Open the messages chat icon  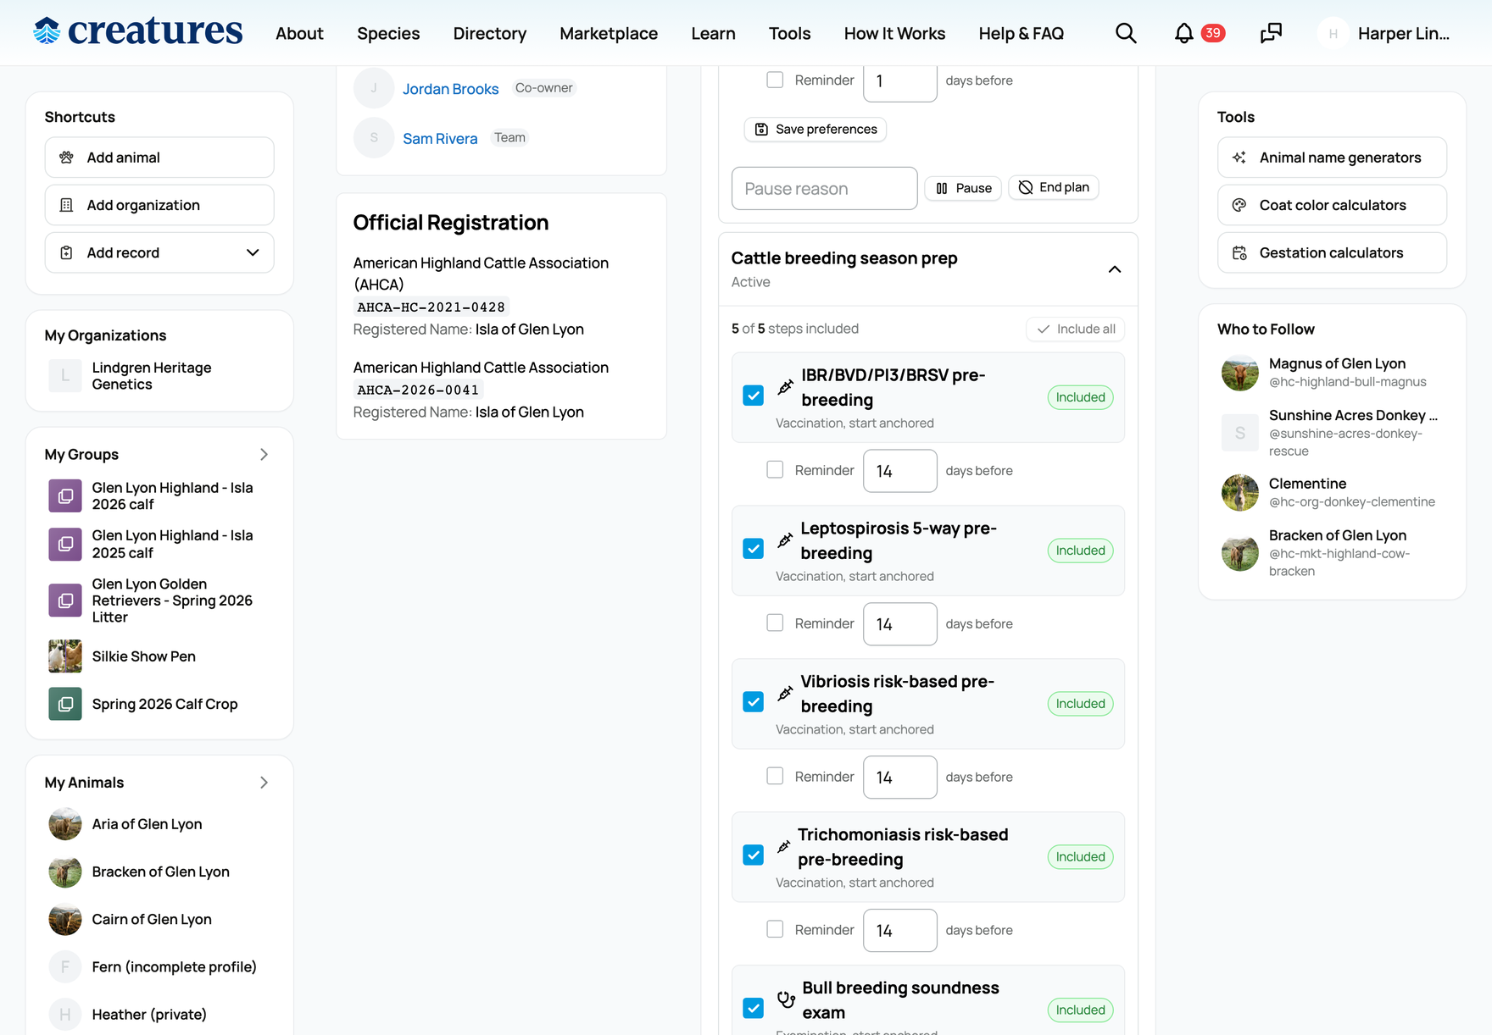coord(1271,33)
